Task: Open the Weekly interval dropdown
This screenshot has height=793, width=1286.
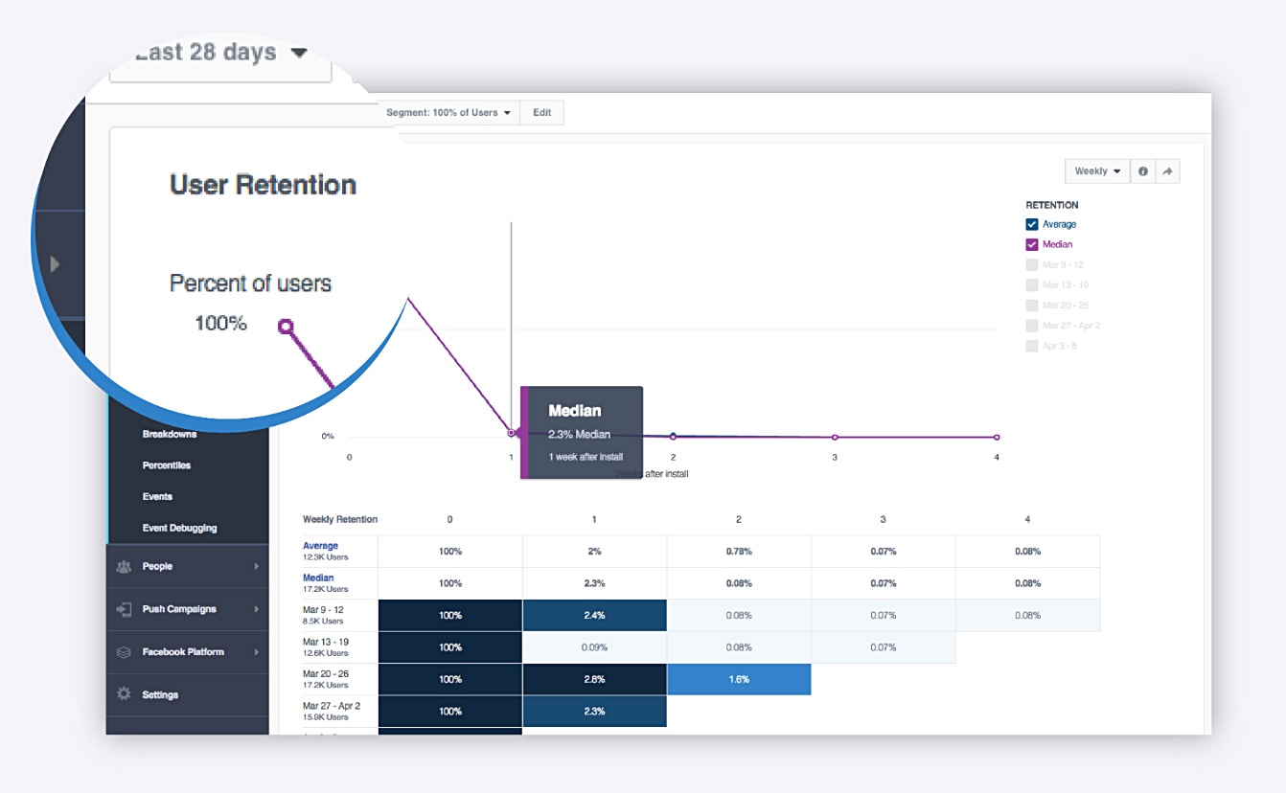Action: pos(1097,171)
